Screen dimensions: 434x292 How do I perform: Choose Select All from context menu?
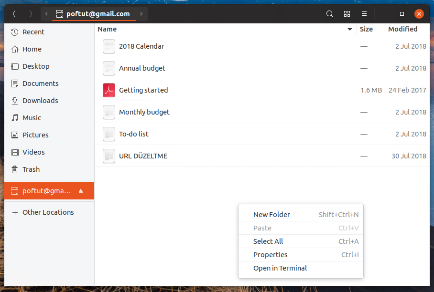301,241
